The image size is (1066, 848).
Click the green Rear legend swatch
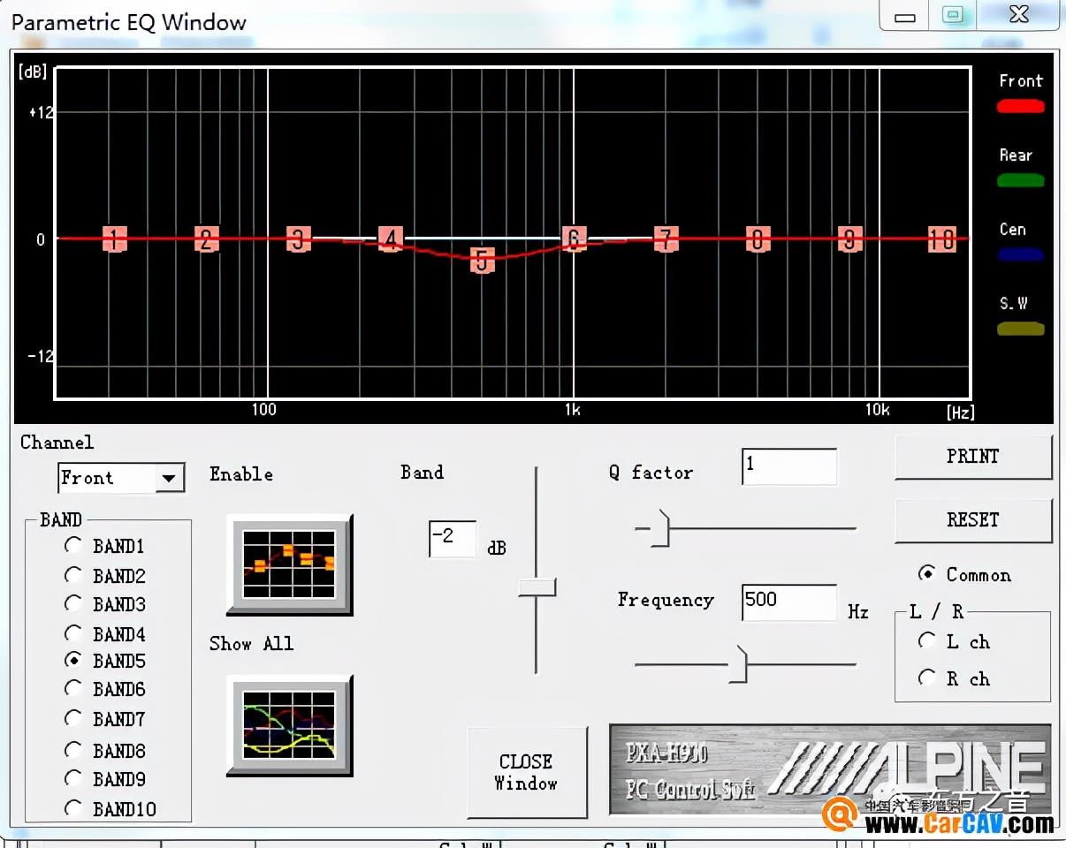(x=1020, y=180)
